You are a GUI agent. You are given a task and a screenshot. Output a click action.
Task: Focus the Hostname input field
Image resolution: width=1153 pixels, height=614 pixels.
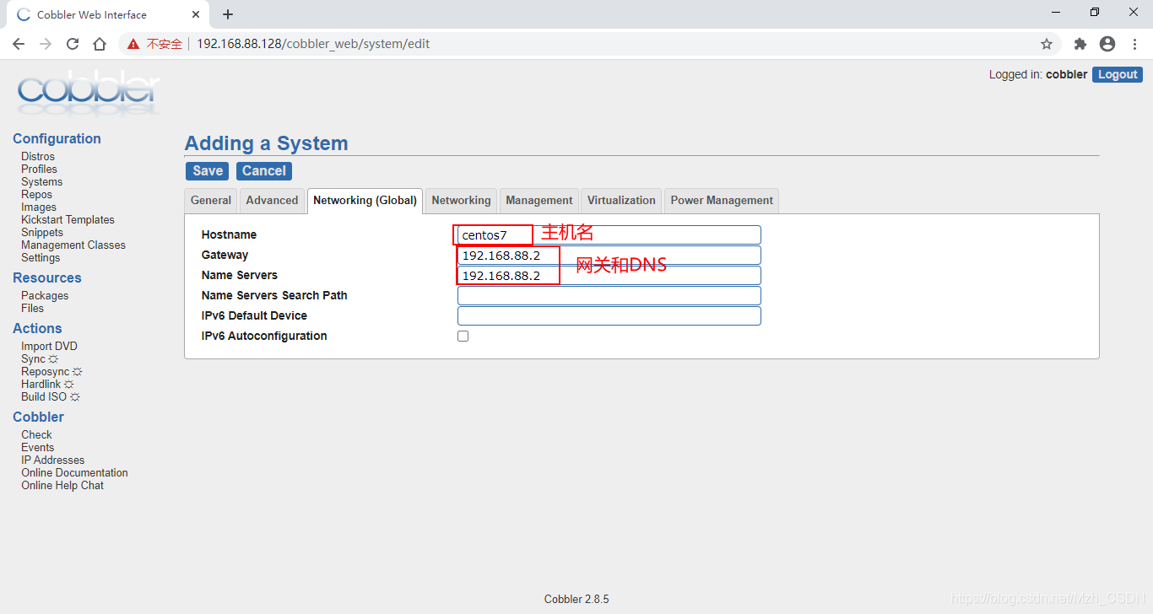609,235
